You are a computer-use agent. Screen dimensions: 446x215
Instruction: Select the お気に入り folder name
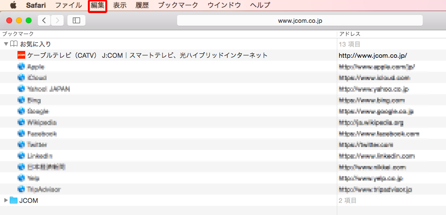[35, 44]
